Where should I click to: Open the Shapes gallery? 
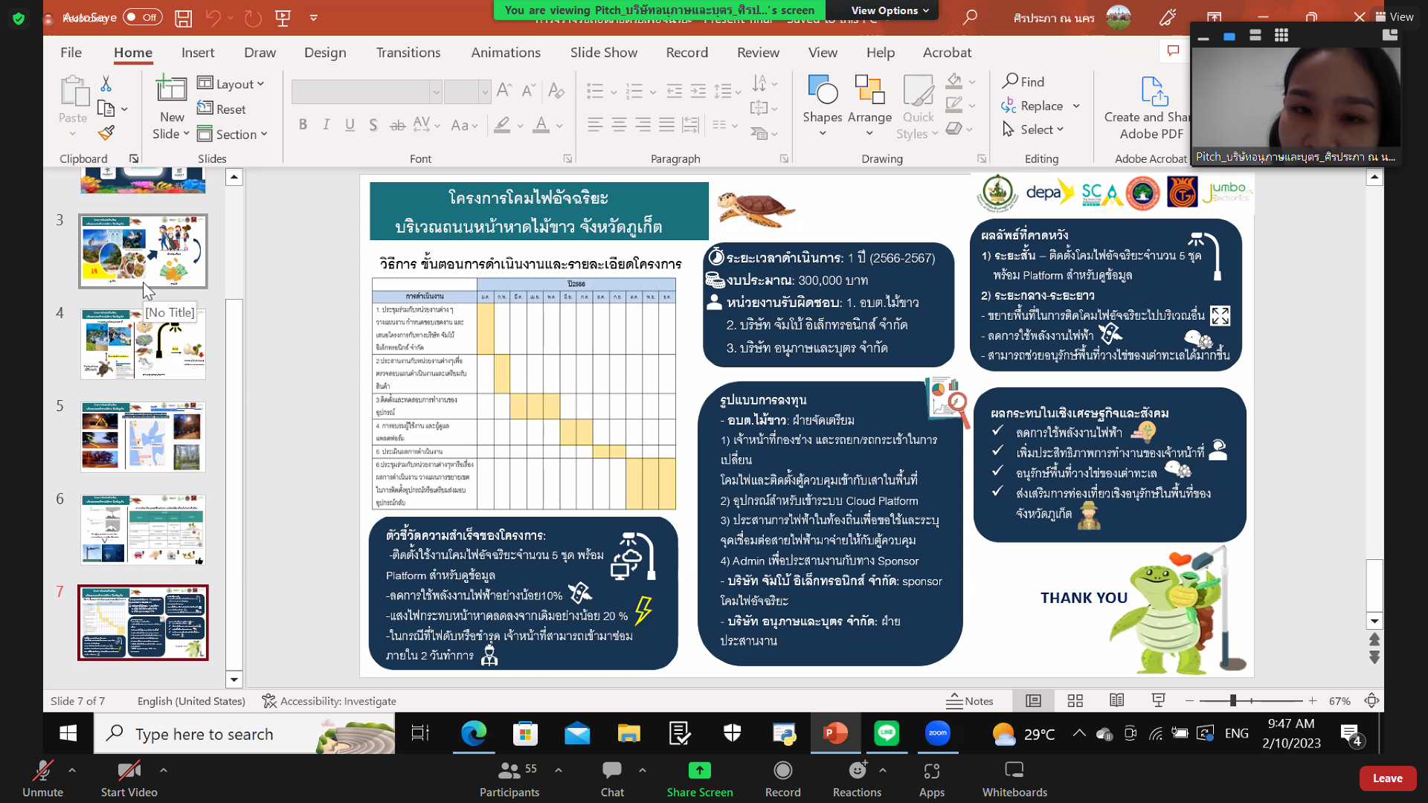[822, 104]
